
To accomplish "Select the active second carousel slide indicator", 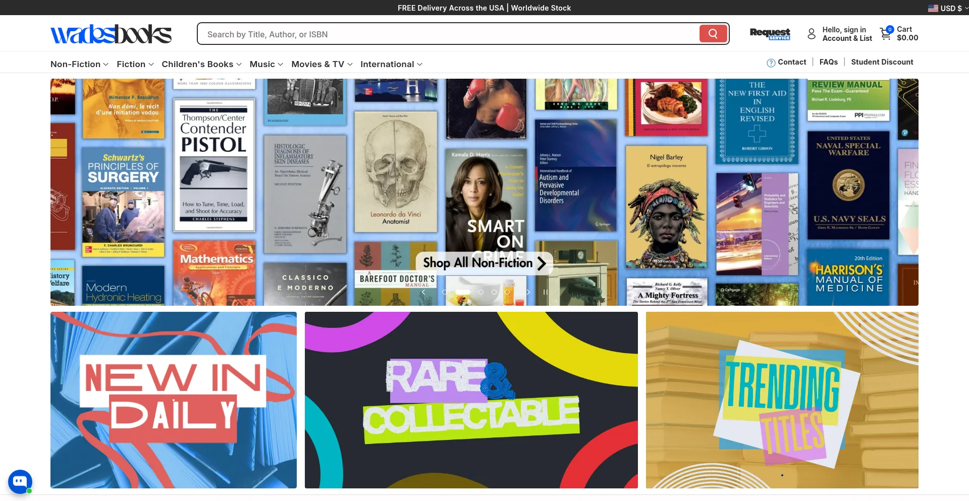I will [463, 292].
